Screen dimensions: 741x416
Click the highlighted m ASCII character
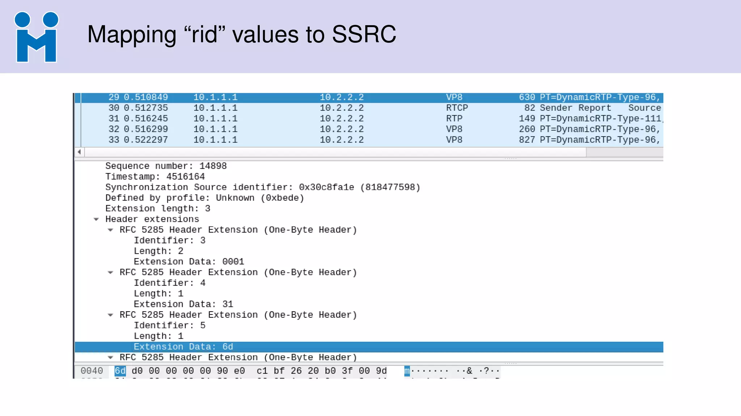(x=407, y=371)
